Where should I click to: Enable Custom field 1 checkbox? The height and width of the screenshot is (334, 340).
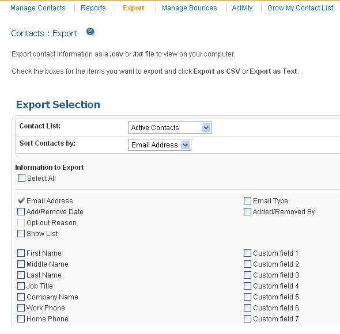247,253
